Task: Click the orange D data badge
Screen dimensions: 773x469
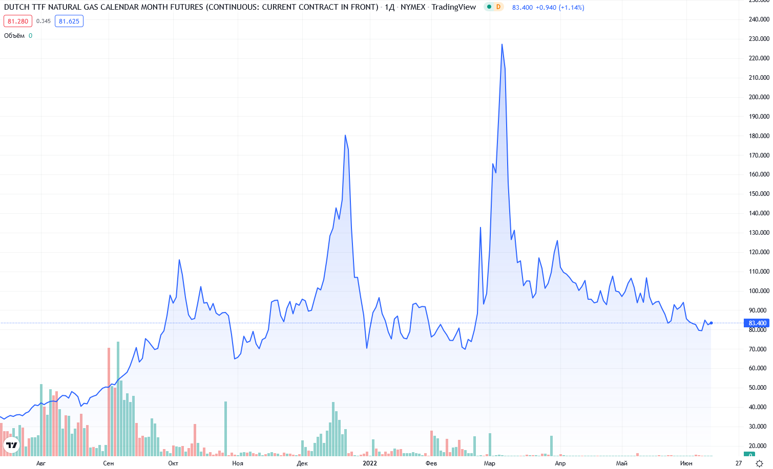Action: 498,7
